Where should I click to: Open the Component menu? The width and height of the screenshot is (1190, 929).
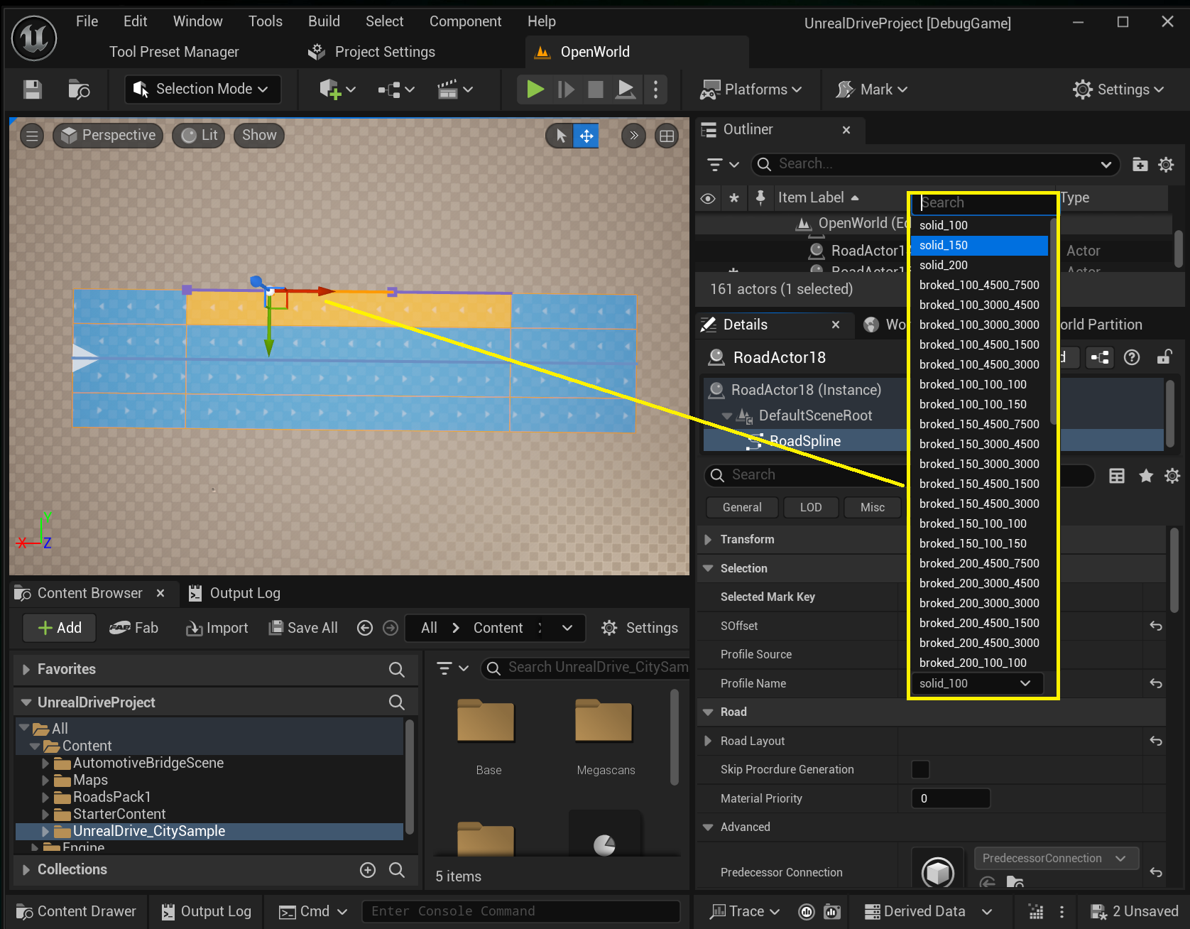point(465,21)
